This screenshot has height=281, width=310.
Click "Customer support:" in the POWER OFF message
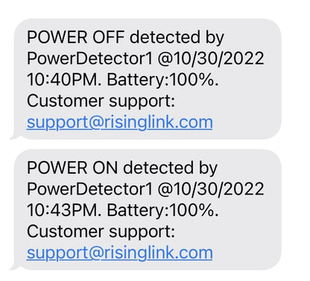coord(101,101)
